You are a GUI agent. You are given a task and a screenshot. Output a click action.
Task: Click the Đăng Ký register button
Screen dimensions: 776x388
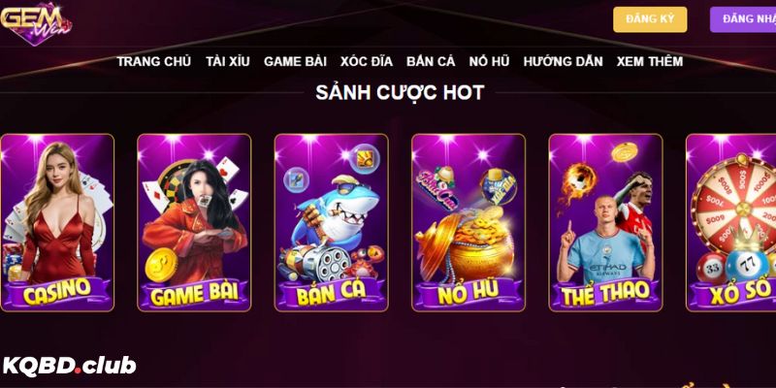pos(650,19)
